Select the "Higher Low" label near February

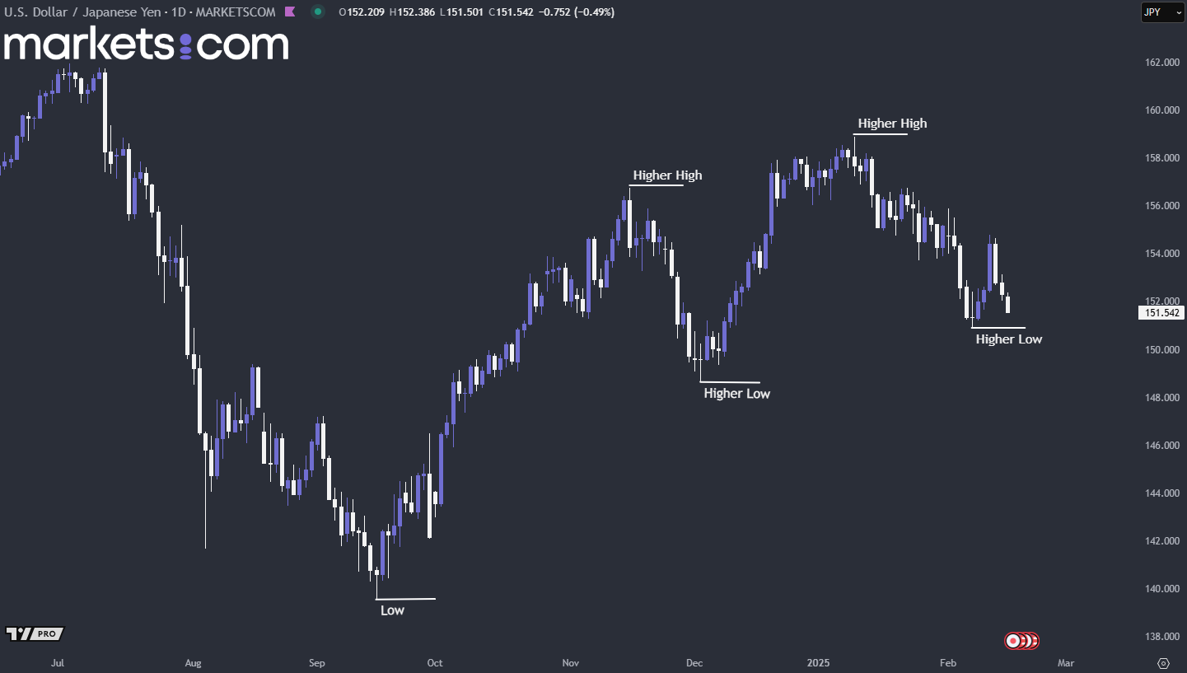point(1008,339)
